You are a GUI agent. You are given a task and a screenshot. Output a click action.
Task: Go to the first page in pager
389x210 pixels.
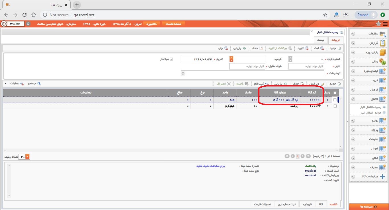[308, 156]
